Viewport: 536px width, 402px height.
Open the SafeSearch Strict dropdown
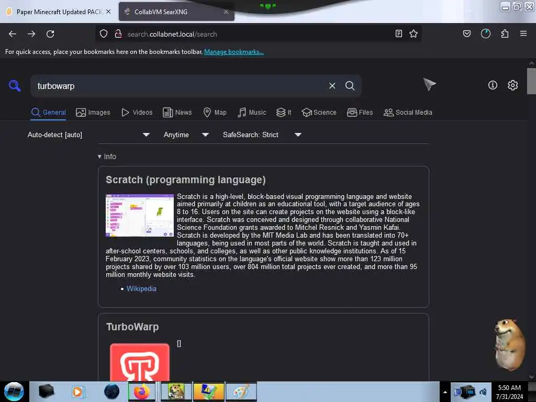coord(262,135)
